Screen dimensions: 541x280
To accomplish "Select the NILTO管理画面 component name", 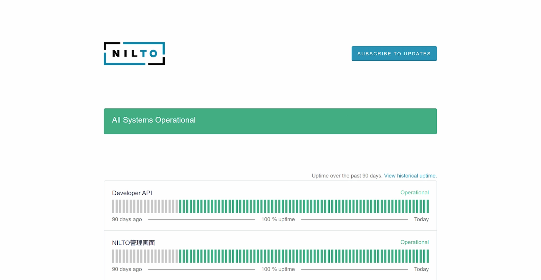I will (x=133, y=243).
